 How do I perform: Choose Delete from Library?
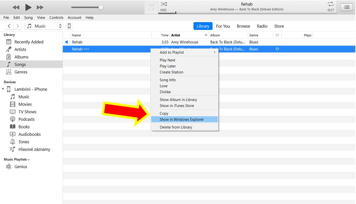185,127
